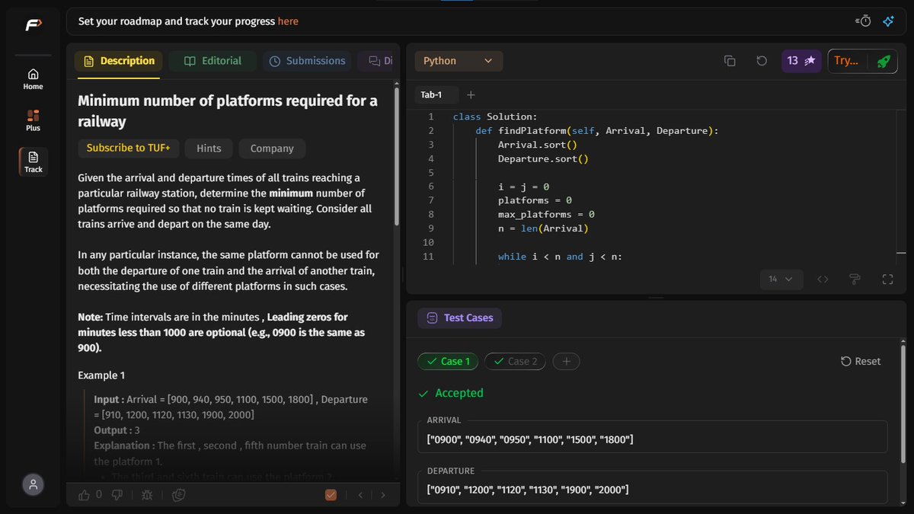Image resolution: width=914 pixels, height=514 pixels.
Task: Add a new test case with plus
Action: [566, 362]
